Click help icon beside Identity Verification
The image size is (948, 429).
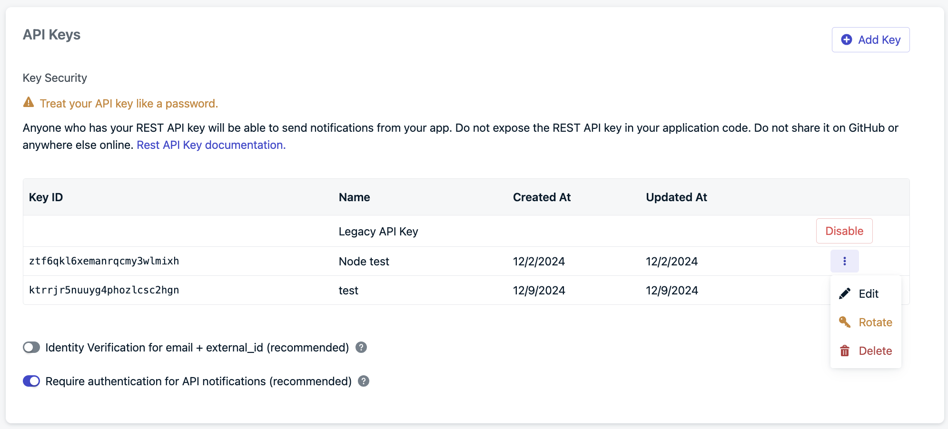pyautogui.click(x=361, y=348)
